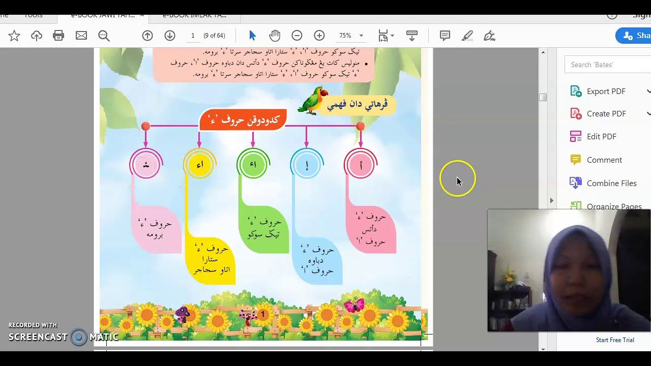
Task: Send file by email envelope icon
Action: [81, 36]
